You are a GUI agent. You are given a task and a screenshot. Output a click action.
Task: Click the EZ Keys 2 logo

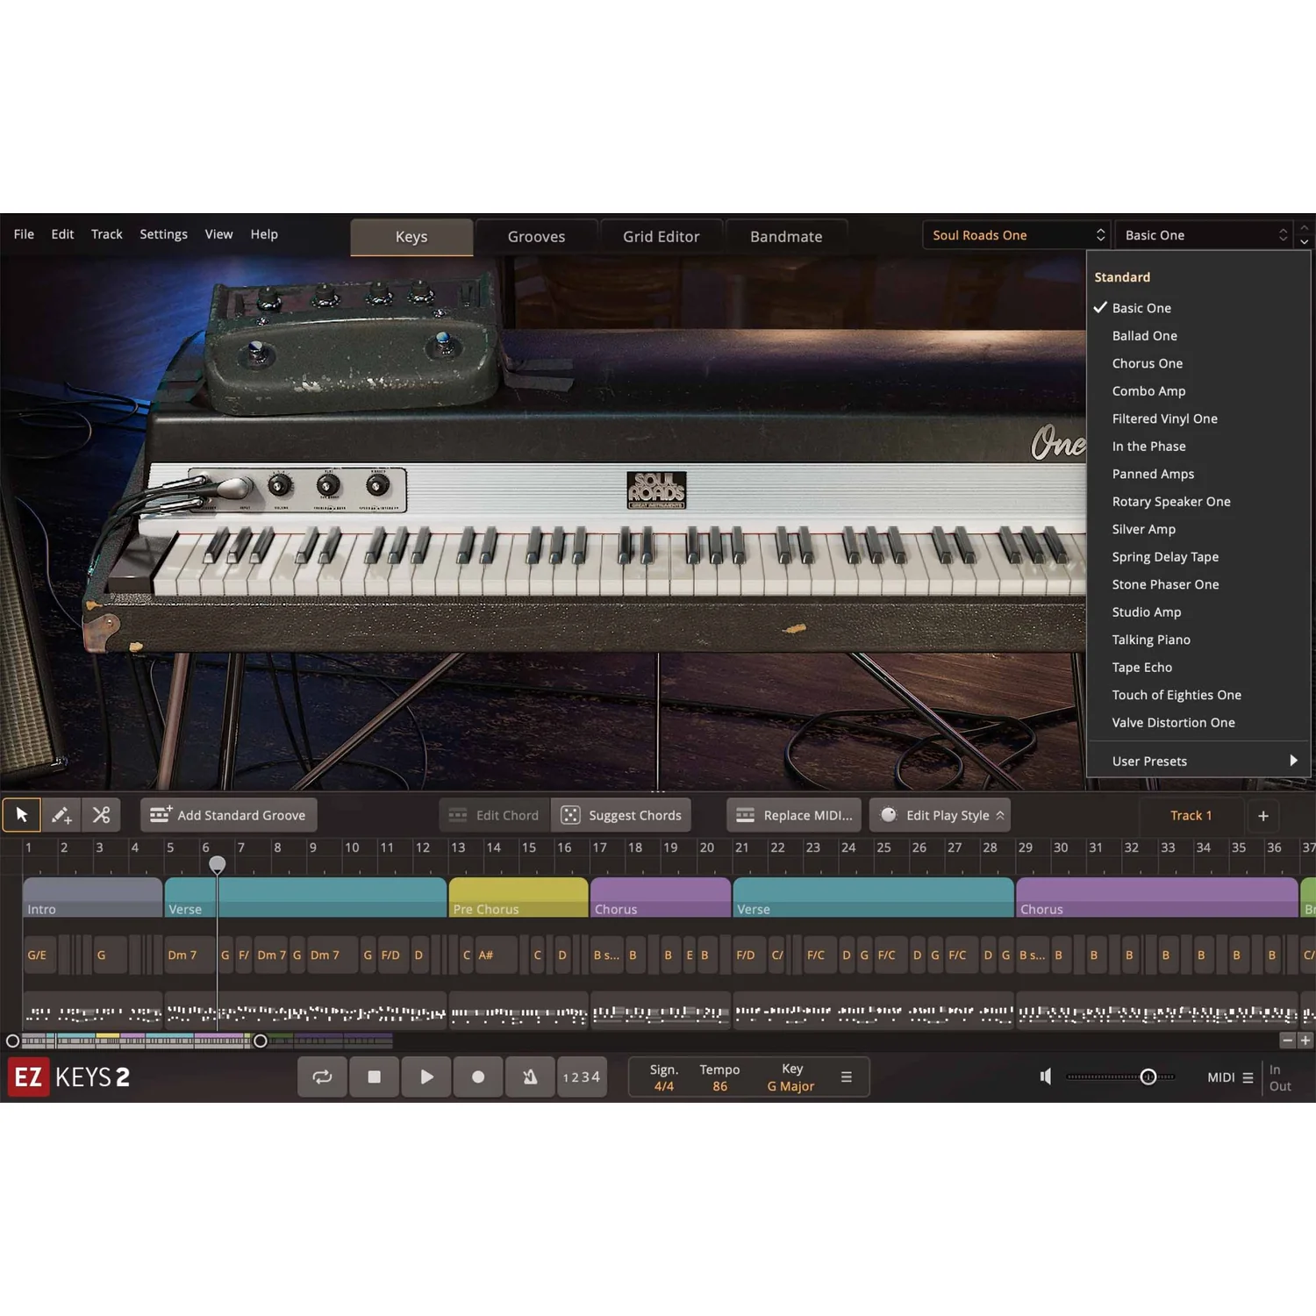(x=70, y=1077)
